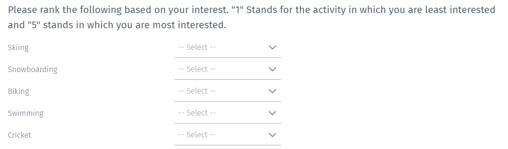Click the chevron arrow in Cricket row
Viewport: 508px width, 149px height.
pyautogui.click(x=272, y=135)
